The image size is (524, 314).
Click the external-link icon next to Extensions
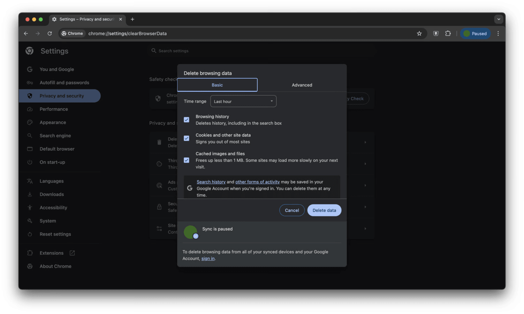point(72,253)
